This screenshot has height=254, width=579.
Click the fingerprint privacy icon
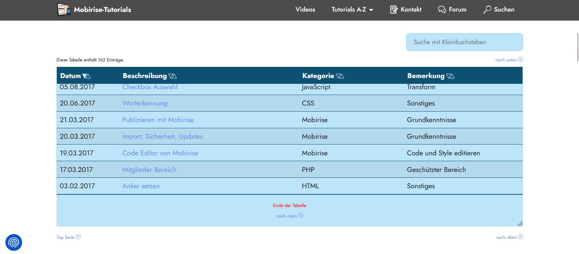pyautogui.click(x=14, y=242)
